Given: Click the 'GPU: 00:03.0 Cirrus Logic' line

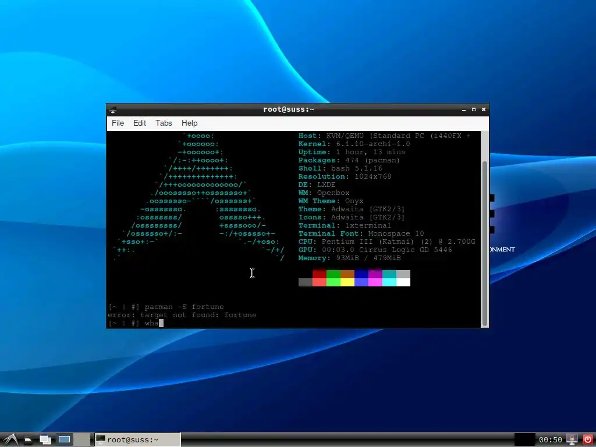Looking at the screenshot, I should (x=375, y=250).
